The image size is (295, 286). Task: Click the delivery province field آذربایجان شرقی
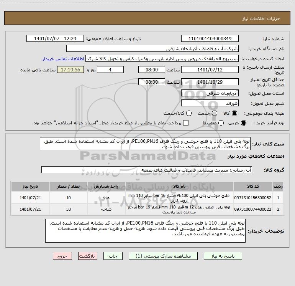(210, 93)
